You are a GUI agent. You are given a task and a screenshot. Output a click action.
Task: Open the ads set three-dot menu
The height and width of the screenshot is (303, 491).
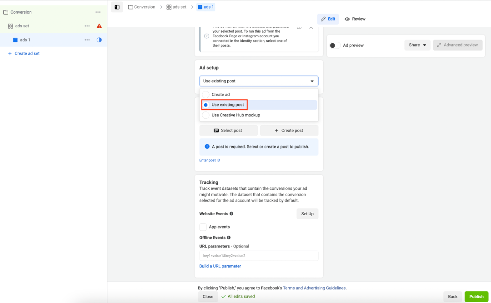pyautogui.click(x=87, y=26)
